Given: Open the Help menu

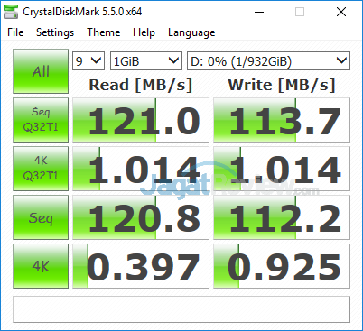Looking at the screenshot, I should coord(144,32).
